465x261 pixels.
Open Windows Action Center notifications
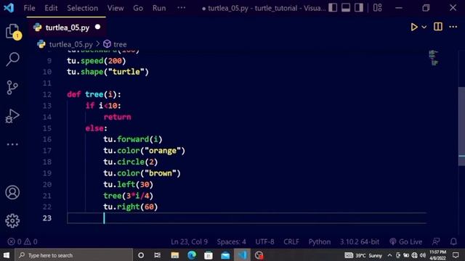[456, 255]
